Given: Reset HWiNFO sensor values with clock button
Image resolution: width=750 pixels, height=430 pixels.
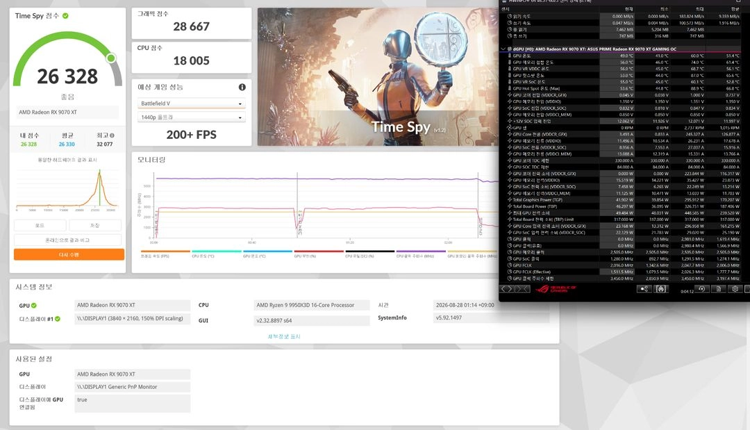Looking at the screenshot, I should point(701,289).
